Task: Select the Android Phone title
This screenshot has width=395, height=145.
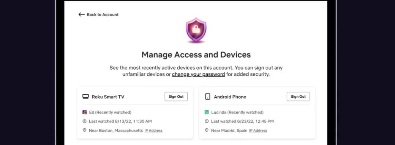Action: (230, 97)
